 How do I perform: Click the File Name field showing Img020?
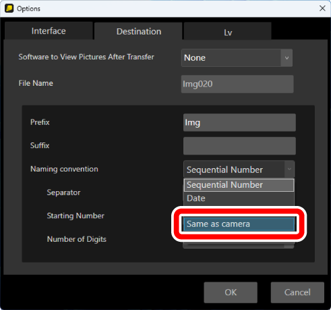point(237,84)
